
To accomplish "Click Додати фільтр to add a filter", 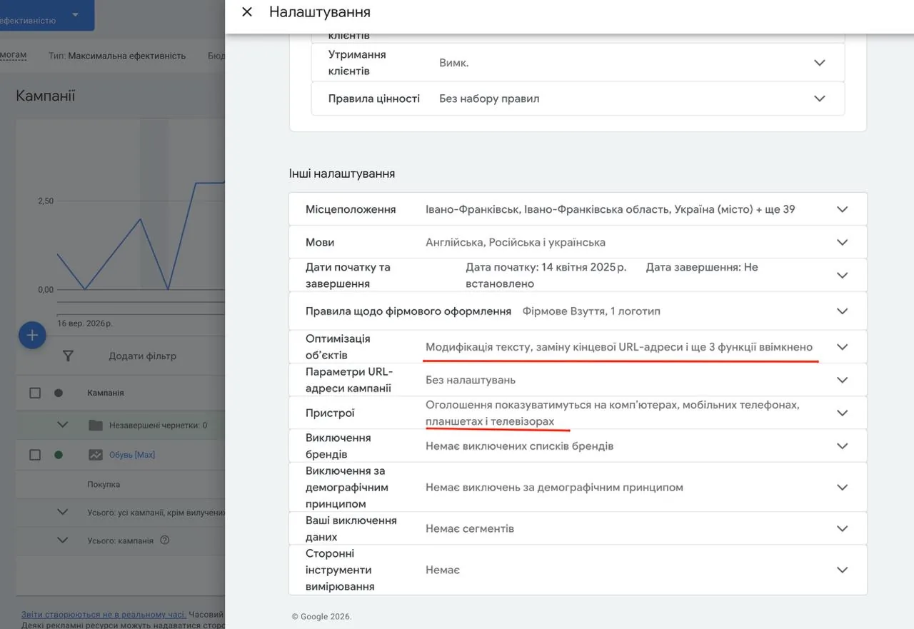I will click(x=142, y=356).
